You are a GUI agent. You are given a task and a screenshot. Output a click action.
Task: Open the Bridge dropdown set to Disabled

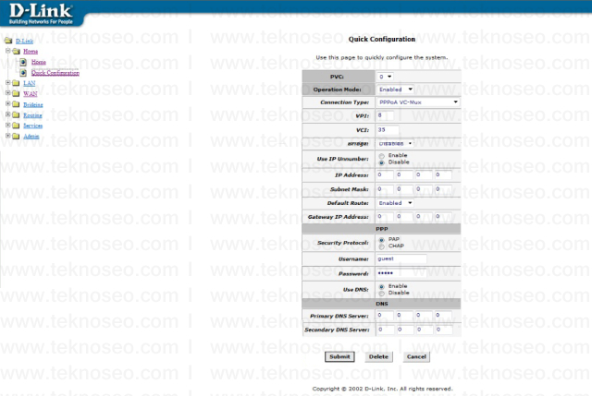point(395,144)
